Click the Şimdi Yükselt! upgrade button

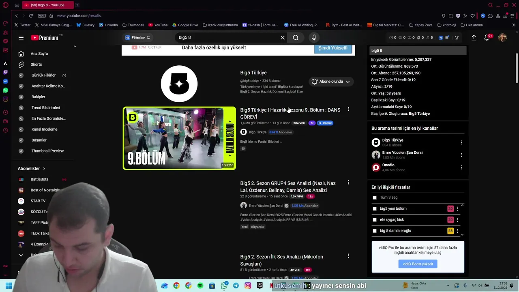332,48
